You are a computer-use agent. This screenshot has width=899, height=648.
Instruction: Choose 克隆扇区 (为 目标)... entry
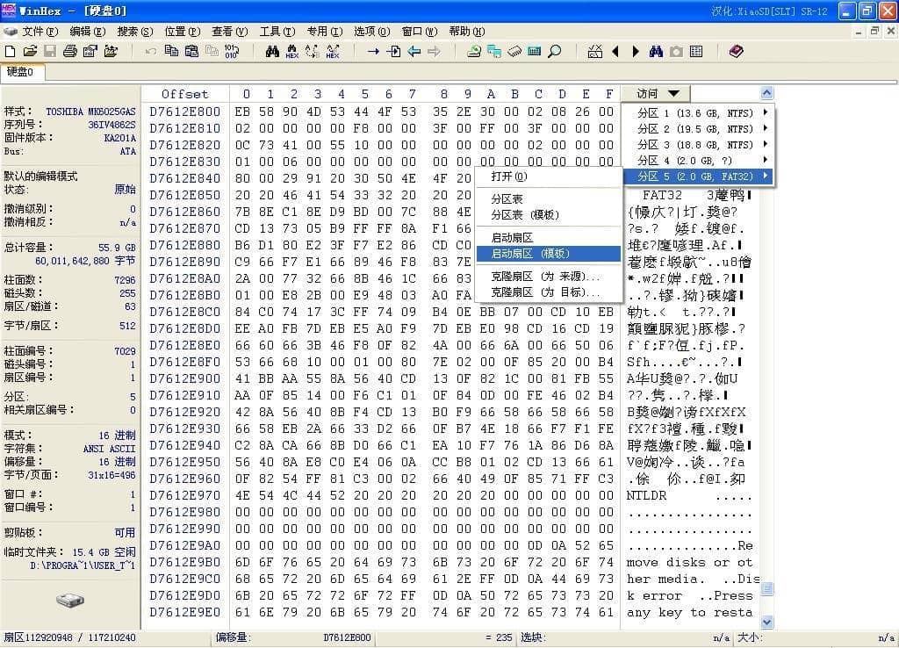click(x=548, y=292)
